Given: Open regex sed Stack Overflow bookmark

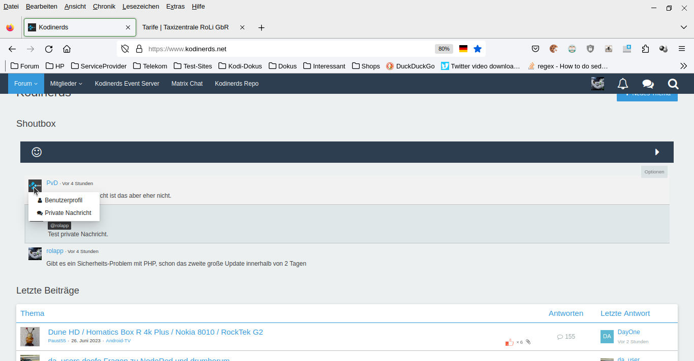Looking at the screenshot, I should pos(568,66).
